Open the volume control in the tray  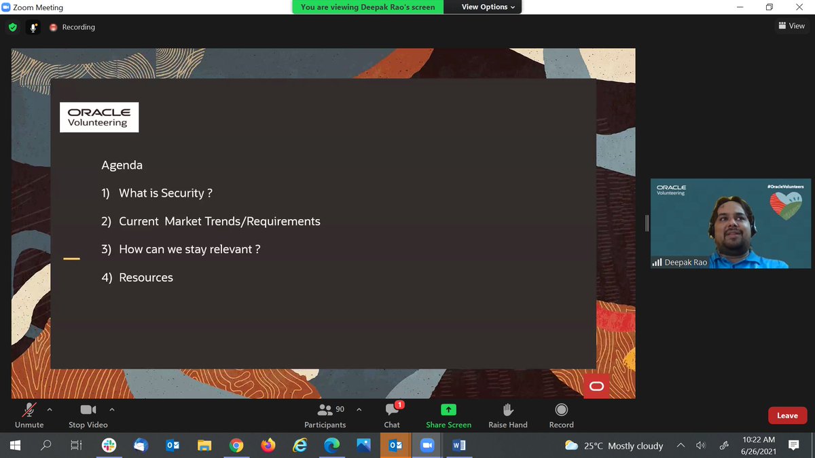click(x=701, y=446)
